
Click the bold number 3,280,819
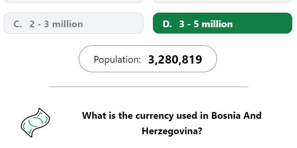click(175, 60)
